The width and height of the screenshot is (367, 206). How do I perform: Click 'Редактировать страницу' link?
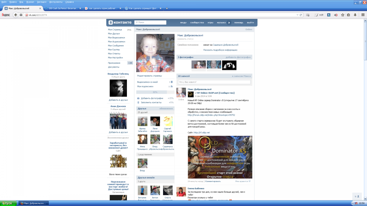pos(150,76)
